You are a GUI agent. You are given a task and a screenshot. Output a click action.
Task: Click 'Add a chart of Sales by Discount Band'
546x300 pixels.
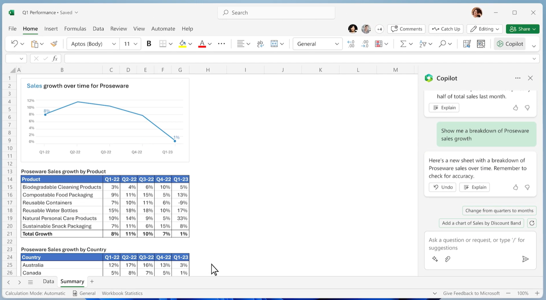(x=481, y=223)
